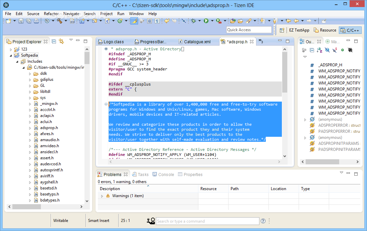
Task: Toggle Hide Inactive Elements hash icon
Action: click(x=350, y=50)
